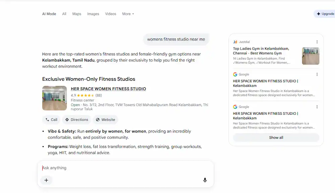Open the studio Website button
The height and width of the screenshot is (193, 335).
[105, 120]
